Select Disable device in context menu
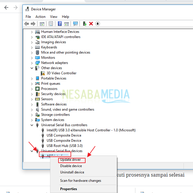The height and width of the screenshot is (193, 193). click(x=71, y=166)
